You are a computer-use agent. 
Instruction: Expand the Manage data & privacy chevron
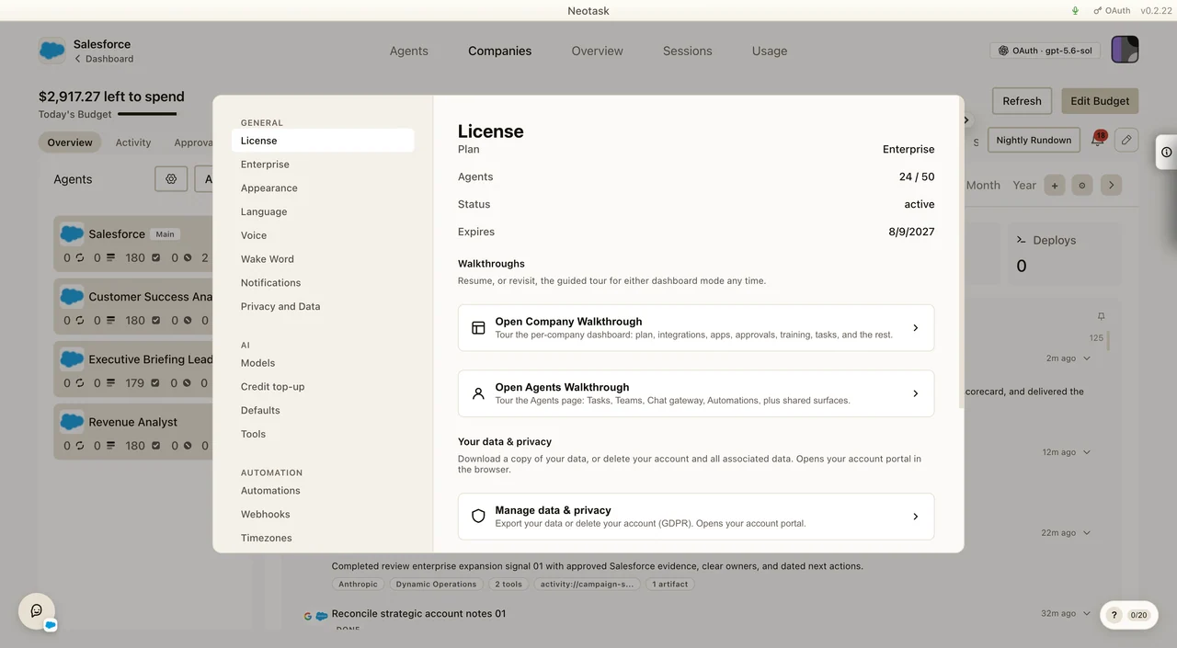click(916, 517)
